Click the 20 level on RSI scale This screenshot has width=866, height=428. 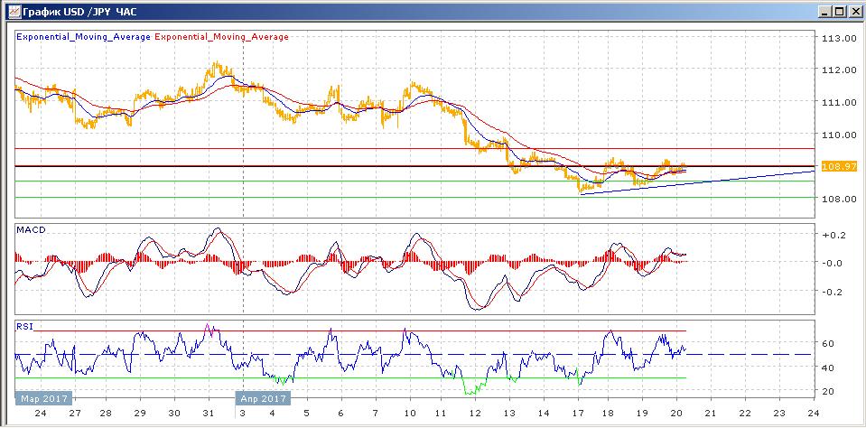click(827, 390)
